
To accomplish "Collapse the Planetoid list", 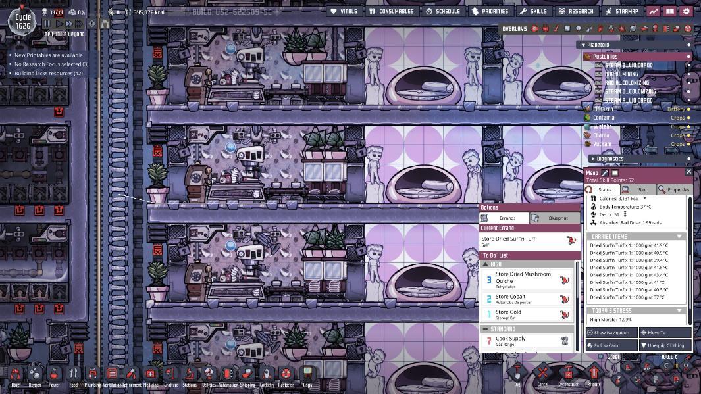I will (x=583, y=45).
